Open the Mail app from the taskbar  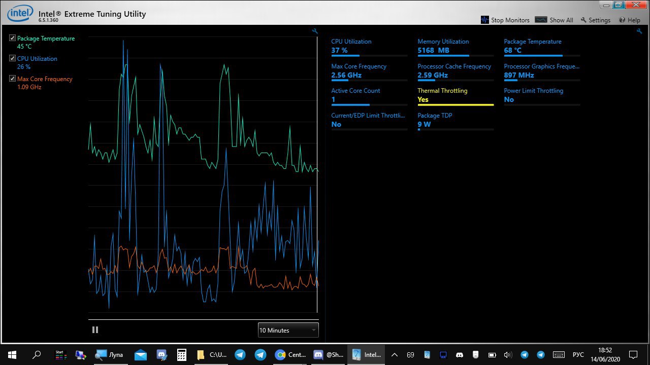pyautogui.click(x=141, y=355)
